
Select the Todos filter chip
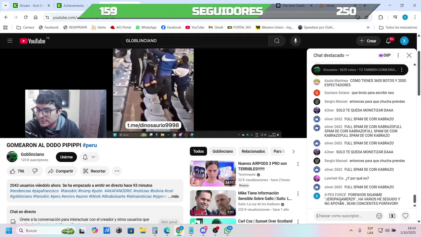pos(198,151)
